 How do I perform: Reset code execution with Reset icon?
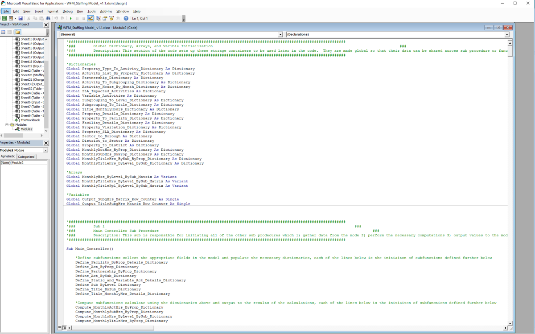[83, 18]
